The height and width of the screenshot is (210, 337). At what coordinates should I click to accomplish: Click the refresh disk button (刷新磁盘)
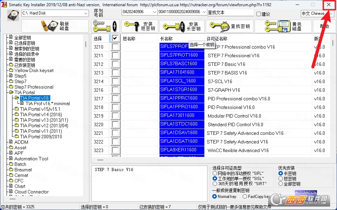coord(55,26)
